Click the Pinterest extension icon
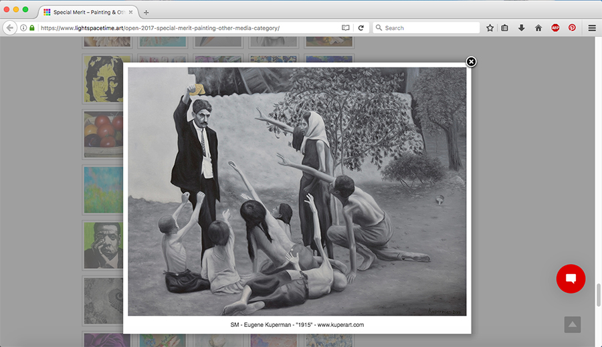 pyautogui.click(x=572, y=27)
